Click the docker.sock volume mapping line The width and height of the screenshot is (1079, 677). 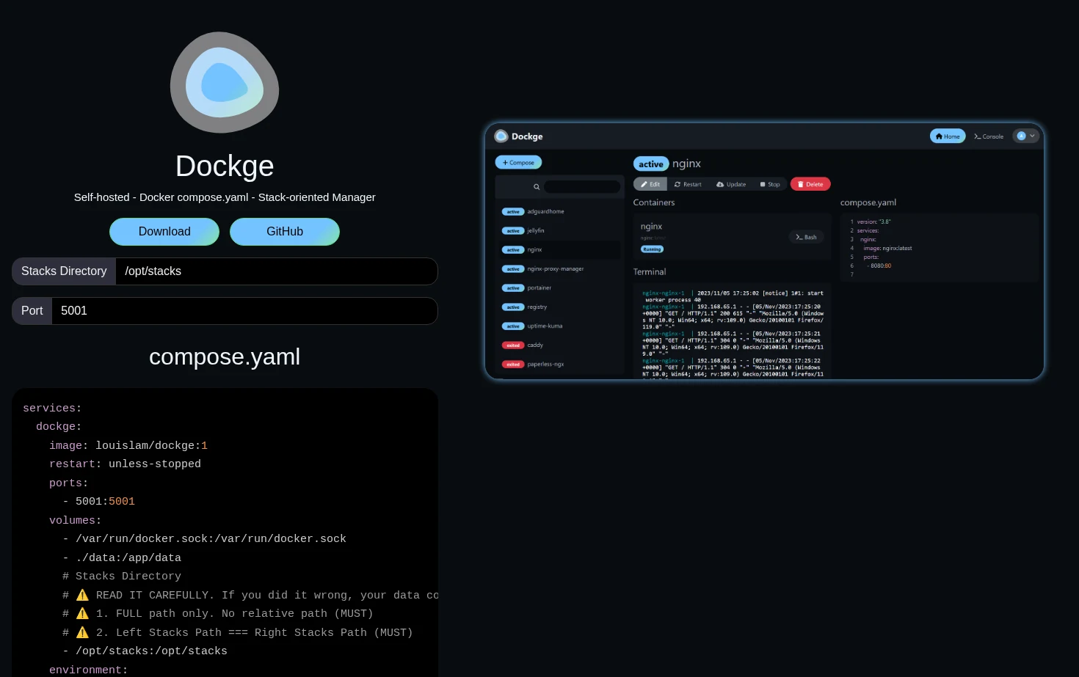coord(204,539)
